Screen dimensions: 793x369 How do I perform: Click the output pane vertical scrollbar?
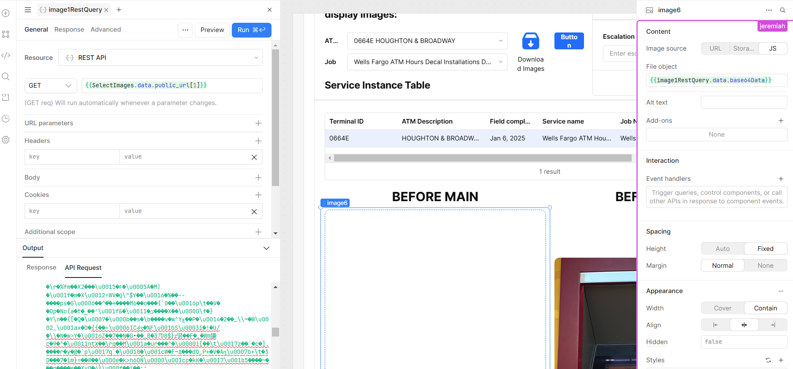coord(276,332)
